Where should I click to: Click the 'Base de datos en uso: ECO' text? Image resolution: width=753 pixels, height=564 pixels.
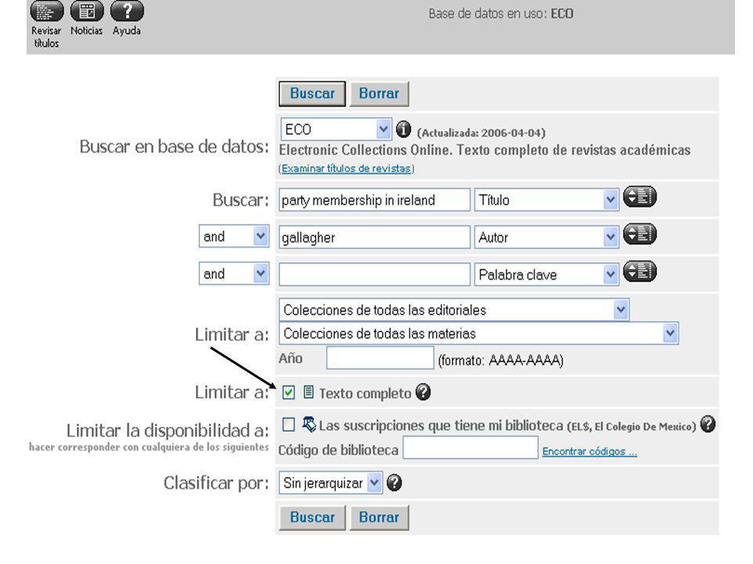click(x=501, y=13)
